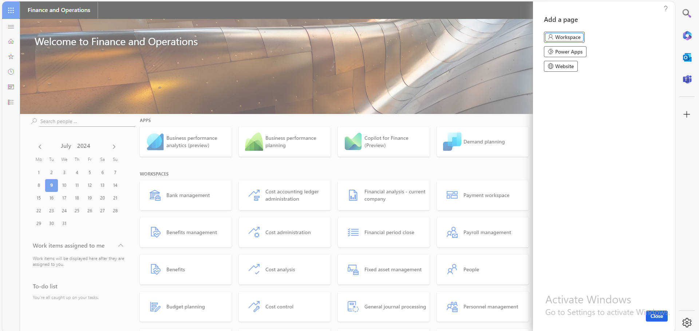Image resolution: width=699 pixels, height=331 pixels.
Task: Open Workspaces icon in left sidebar
Action: coord(11,87)
